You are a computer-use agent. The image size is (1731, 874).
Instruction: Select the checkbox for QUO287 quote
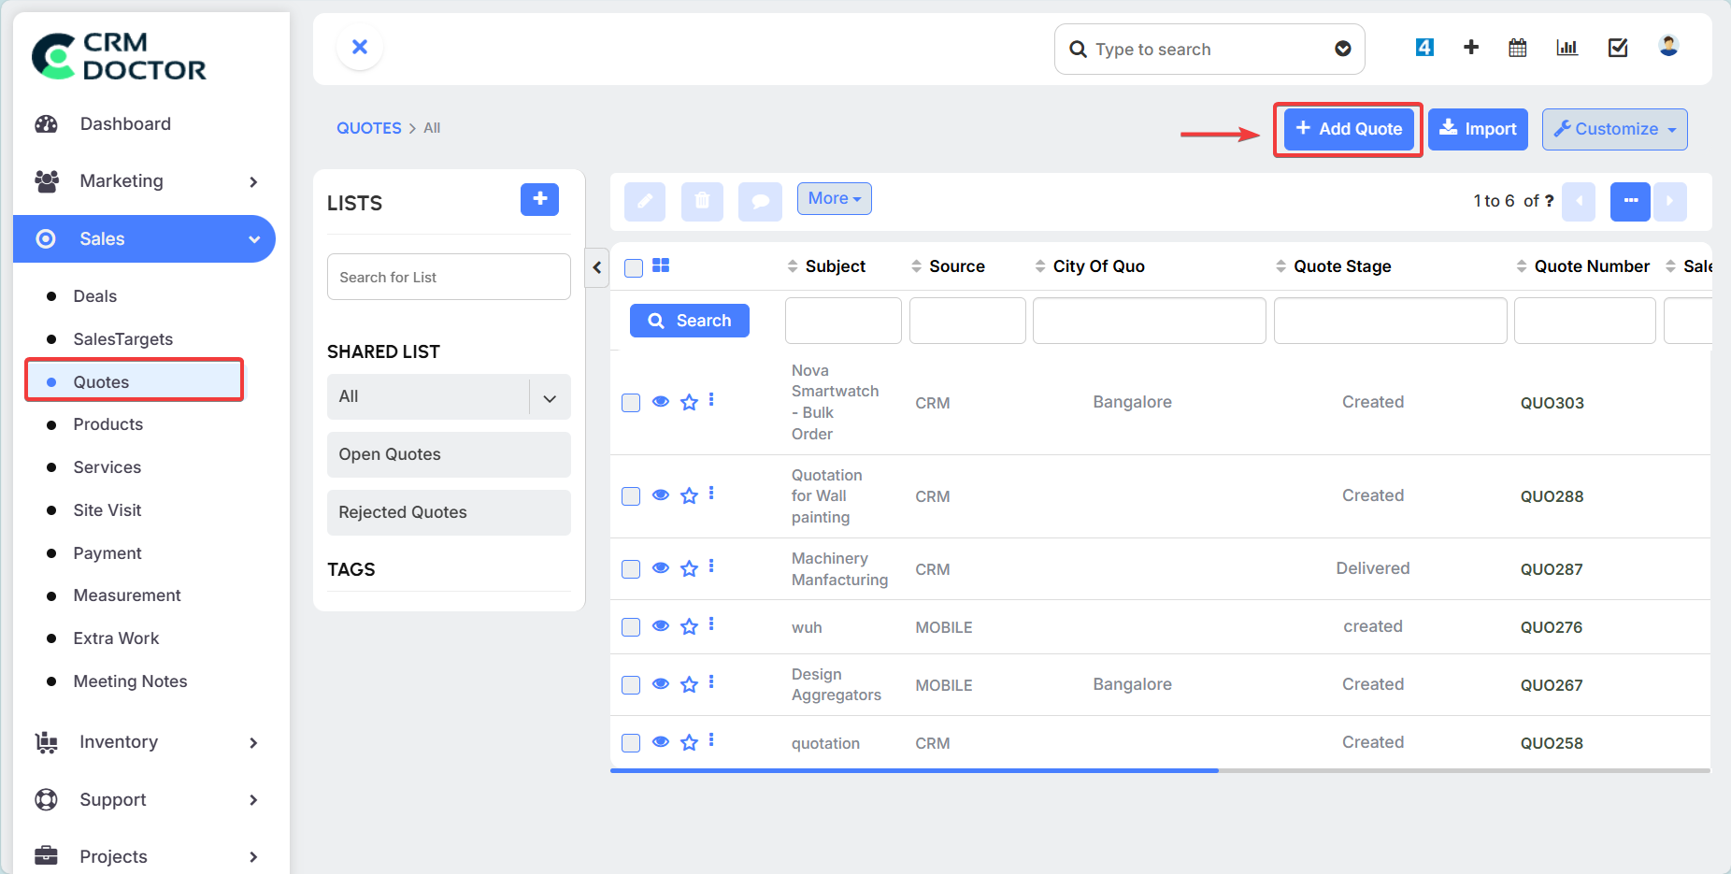point(631,569)
